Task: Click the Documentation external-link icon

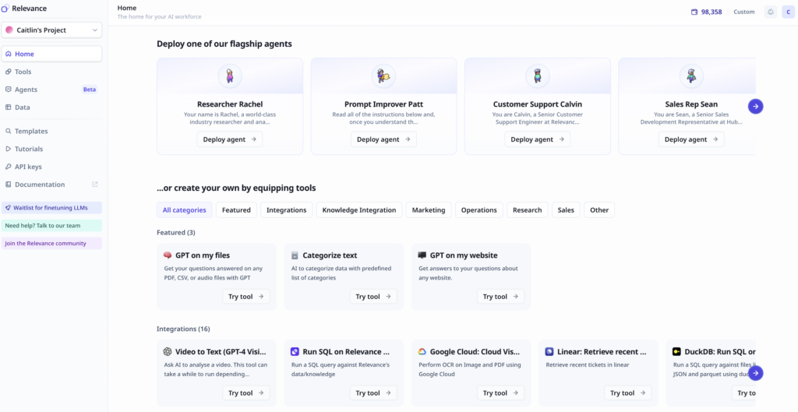Action: tap(94, 185)
